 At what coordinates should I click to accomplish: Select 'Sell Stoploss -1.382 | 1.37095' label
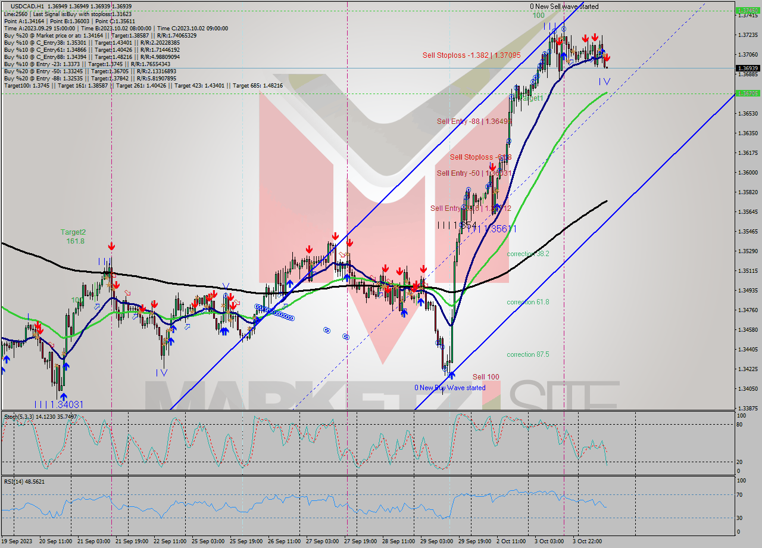(x=471, y=55)
